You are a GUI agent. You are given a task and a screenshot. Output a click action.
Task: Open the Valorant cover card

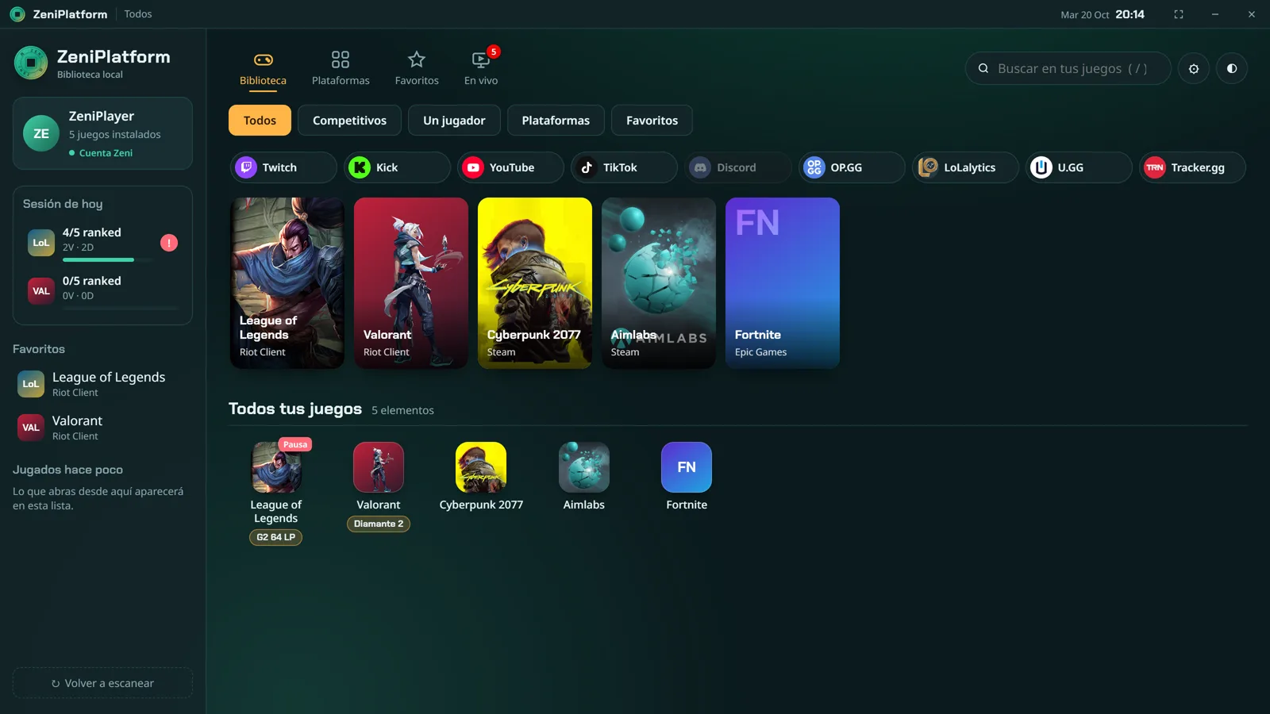click(411, 283)
